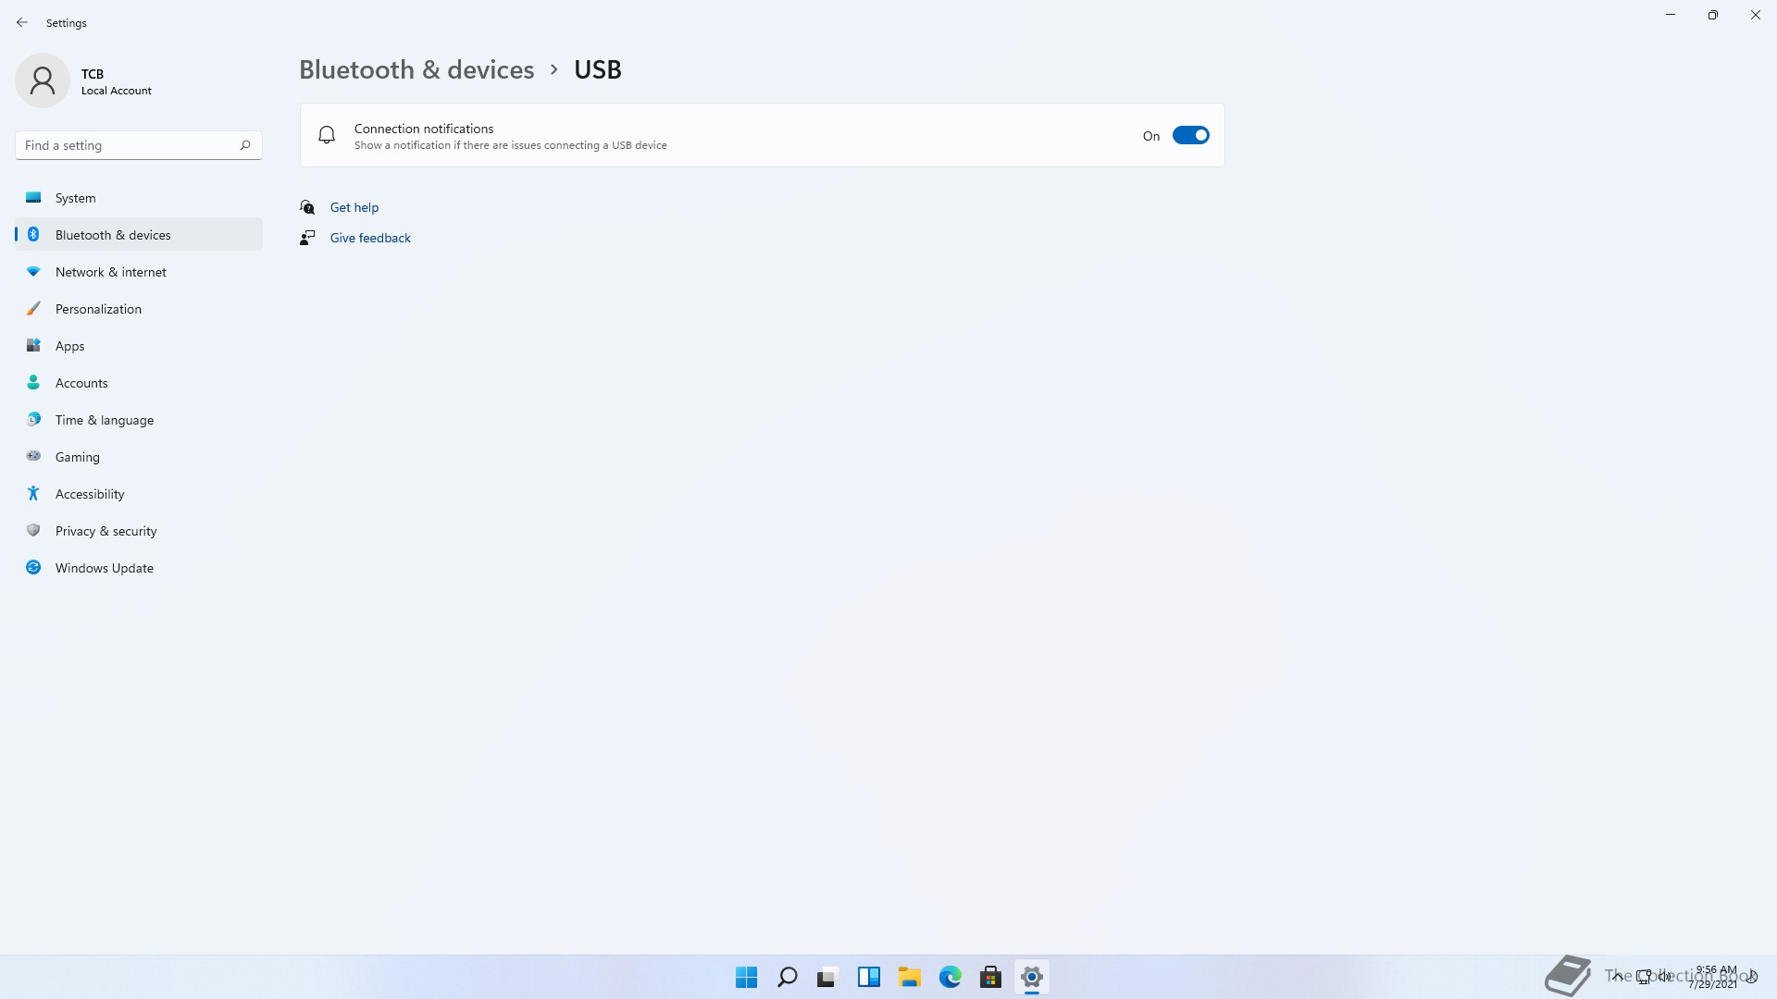1777x999 pixels.
Task: Click the Accessibility figure icon
Action: (x=33, y=494)
